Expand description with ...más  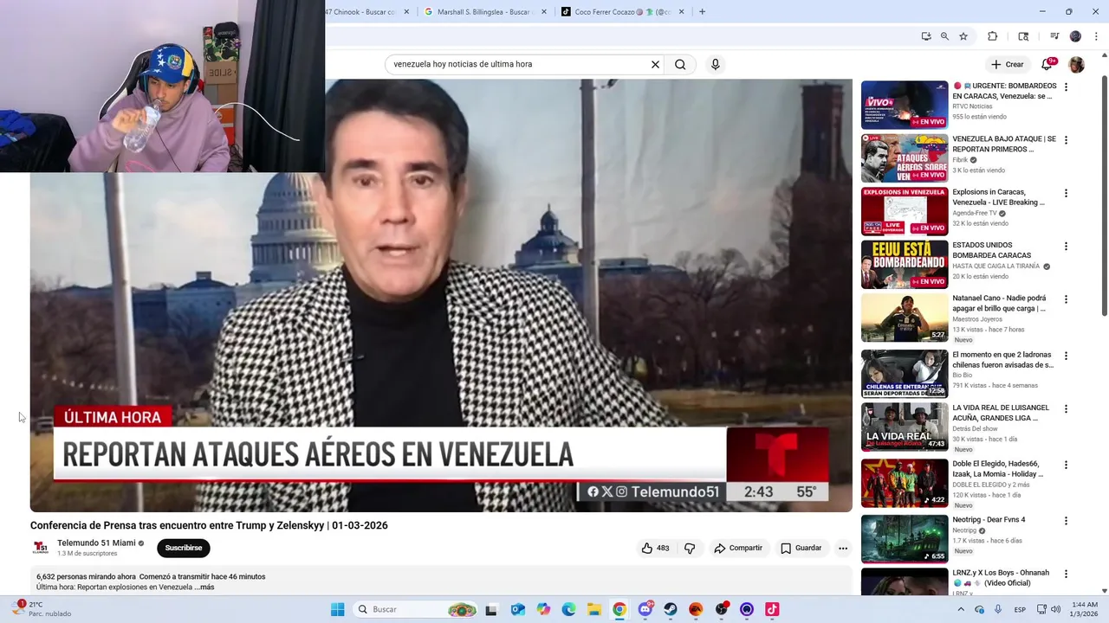(x=204, y=587)
